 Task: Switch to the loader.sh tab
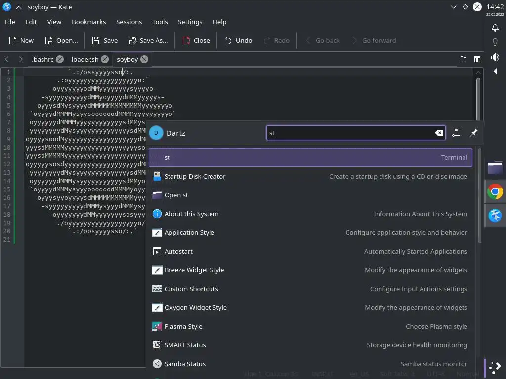point(85,59)
